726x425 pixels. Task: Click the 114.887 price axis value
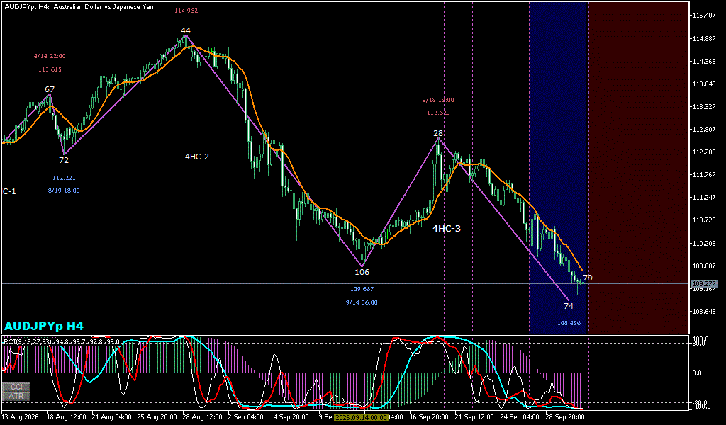pos(704,38)
